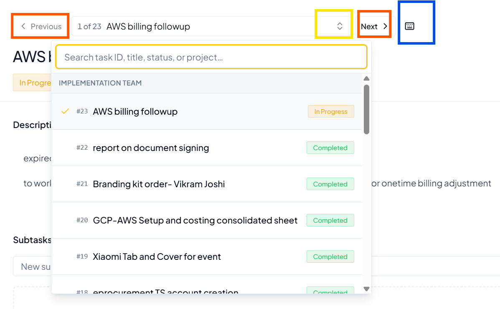Pick task #19 Xiaomi Tab and Cover for event

[206, 256]
